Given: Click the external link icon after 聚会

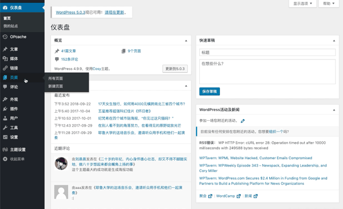Looking at the screenshot, I should tap(210, 196).
